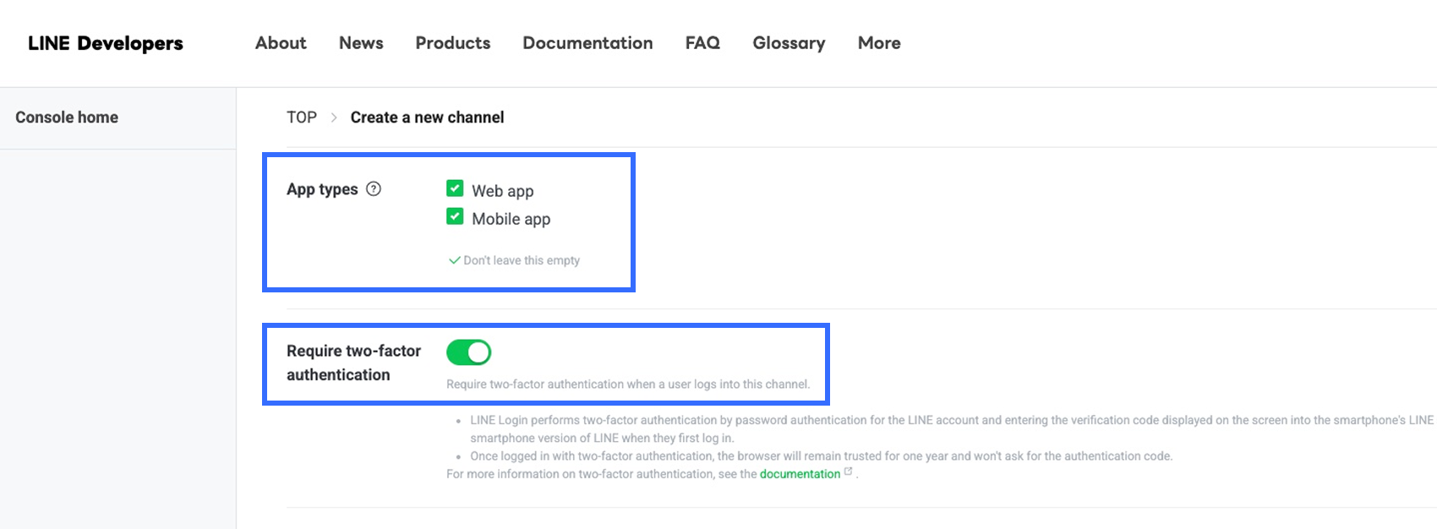The width and height of the screenshot is (1437, 529).
Task: Click the green validation checkmark beside Don't leave this empty
Action: tap(454, 260)
